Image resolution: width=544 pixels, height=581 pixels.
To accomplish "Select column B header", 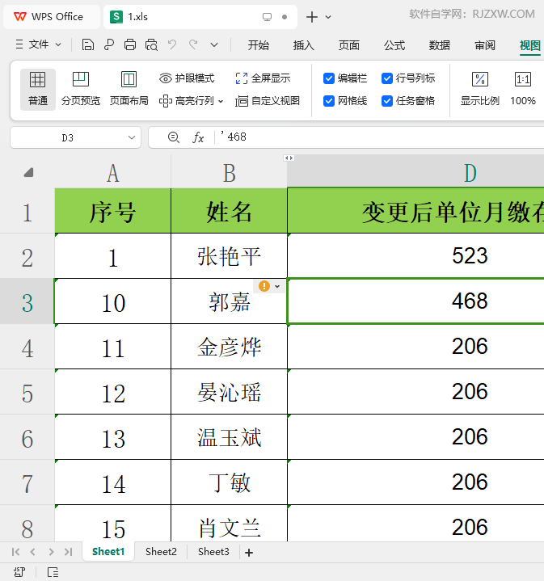I will 229,173.
